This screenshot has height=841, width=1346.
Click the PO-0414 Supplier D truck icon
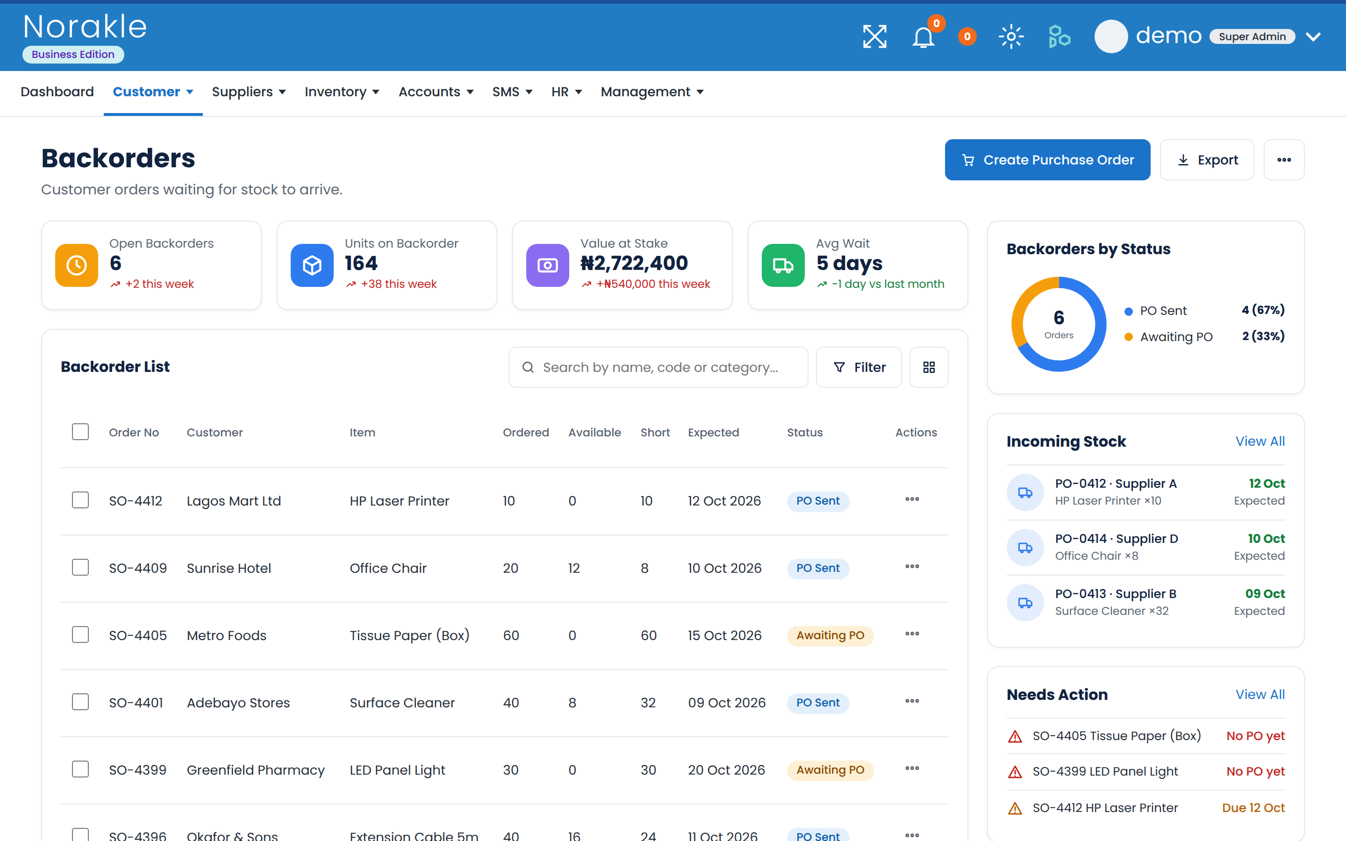pos(1025,547)
